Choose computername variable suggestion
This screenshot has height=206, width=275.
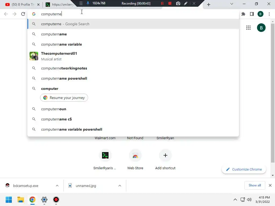pos(133,44)
